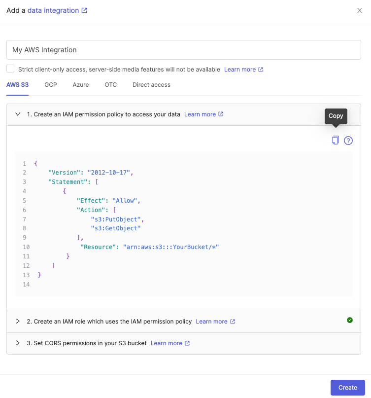Screen dimensions: 371x398
Task: Open the data integration link in title
Action: pyautogui.click(x=53, y=10)
